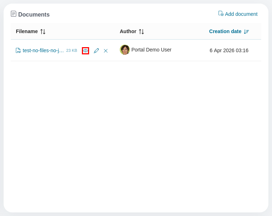This screenshot has height=216, width=272.
Task: Click the PDF file type icon
Action: tap(18, 50)
